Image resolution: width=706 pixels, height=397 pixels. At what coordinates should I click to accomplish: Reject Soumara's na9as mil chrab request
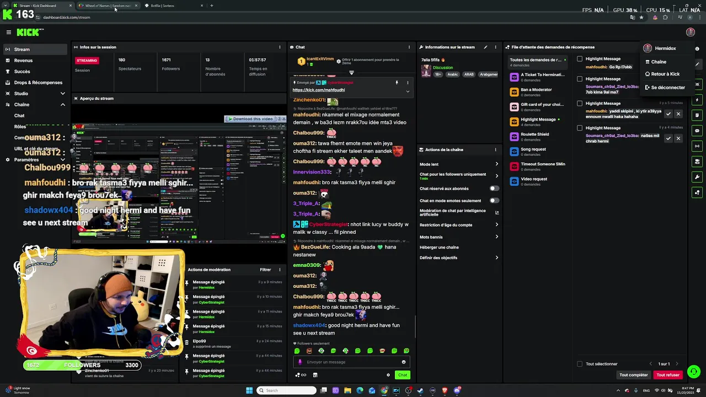(678, 138)
